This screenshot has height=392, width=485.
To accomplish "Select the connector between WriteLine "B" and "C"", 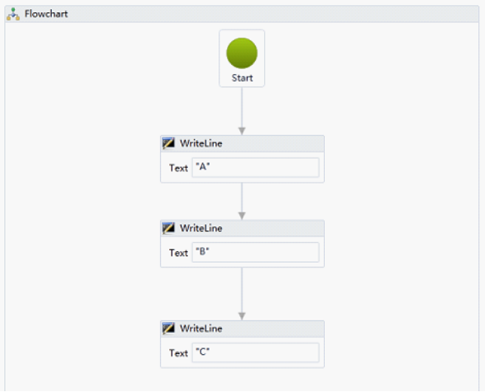I will point(242,292).
